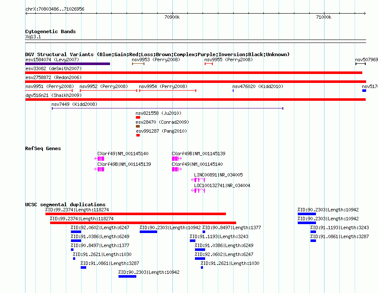
Task: Click the nsv9951 (Perry2008) label
Action: coord(50,86)
